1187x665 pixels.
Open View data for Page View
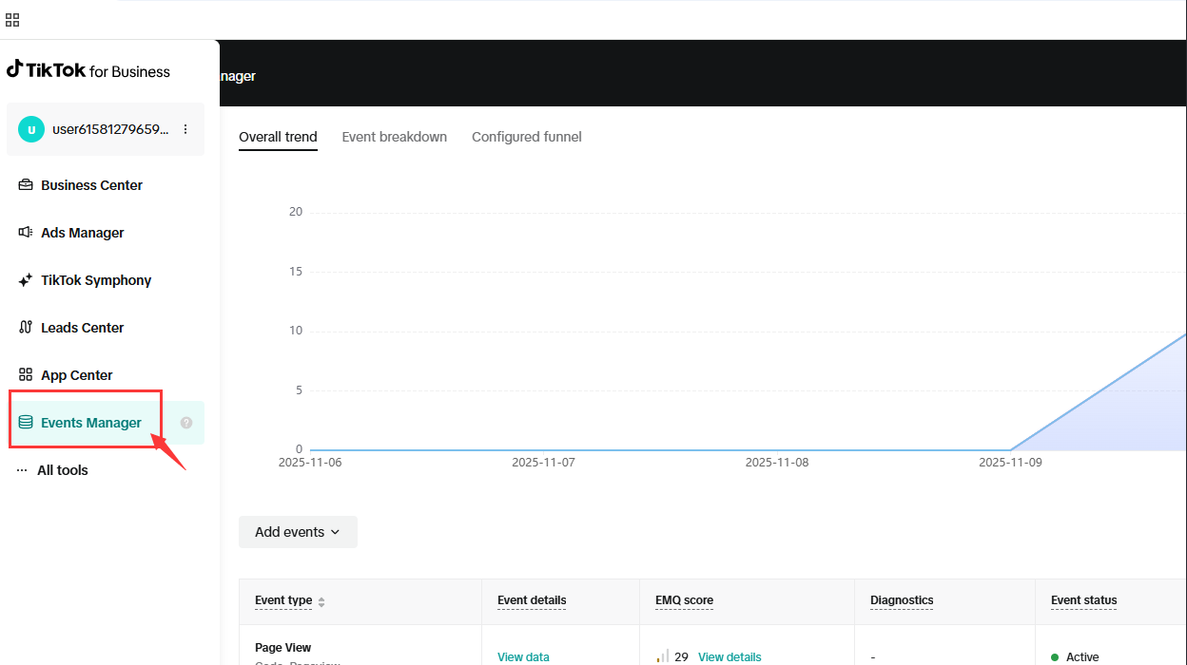[x=523, y=656]
